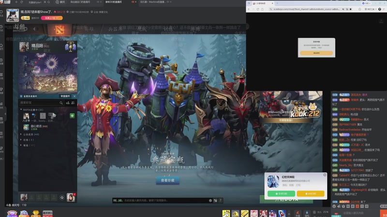
Task: Refresh the Douyu page with the reload icon
Action: tap(22, 2)
